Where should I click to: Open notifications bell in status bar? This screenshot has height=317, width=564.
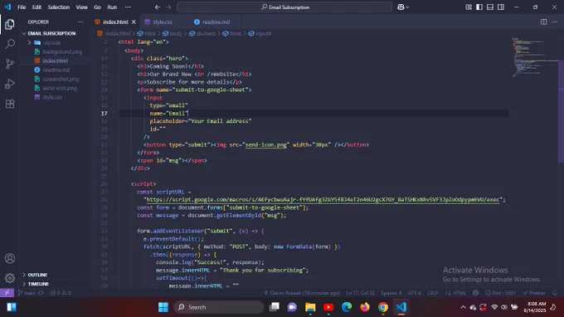(555, 293)
